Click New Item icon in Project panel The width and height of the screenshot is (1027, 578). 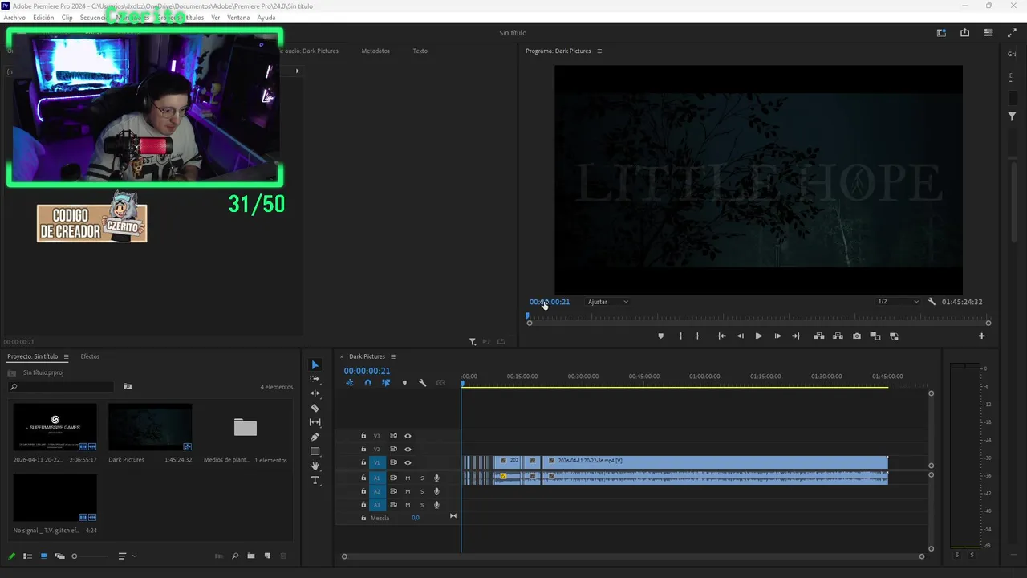pos(267,556)
